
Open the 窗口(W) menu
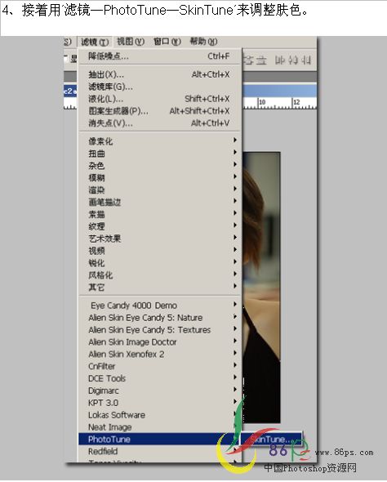[x=167, y=42]
